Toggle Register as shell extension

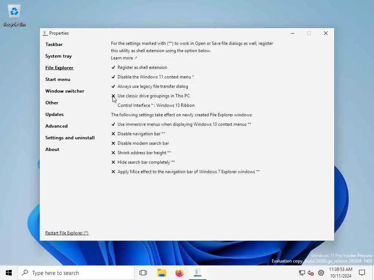pos(139,67)
